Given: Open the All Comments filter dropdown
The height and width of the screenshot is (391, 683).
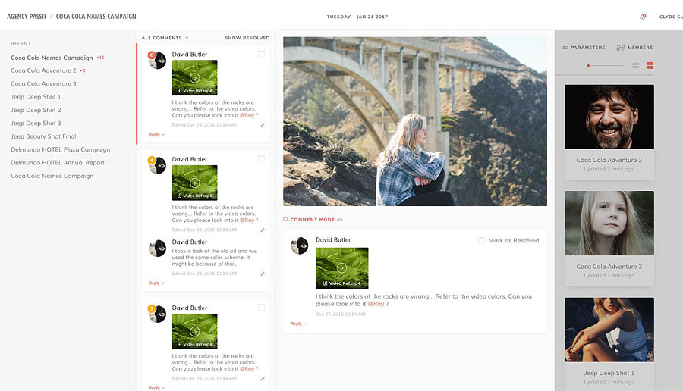Looking at the screenshot, I should [165, 38].
